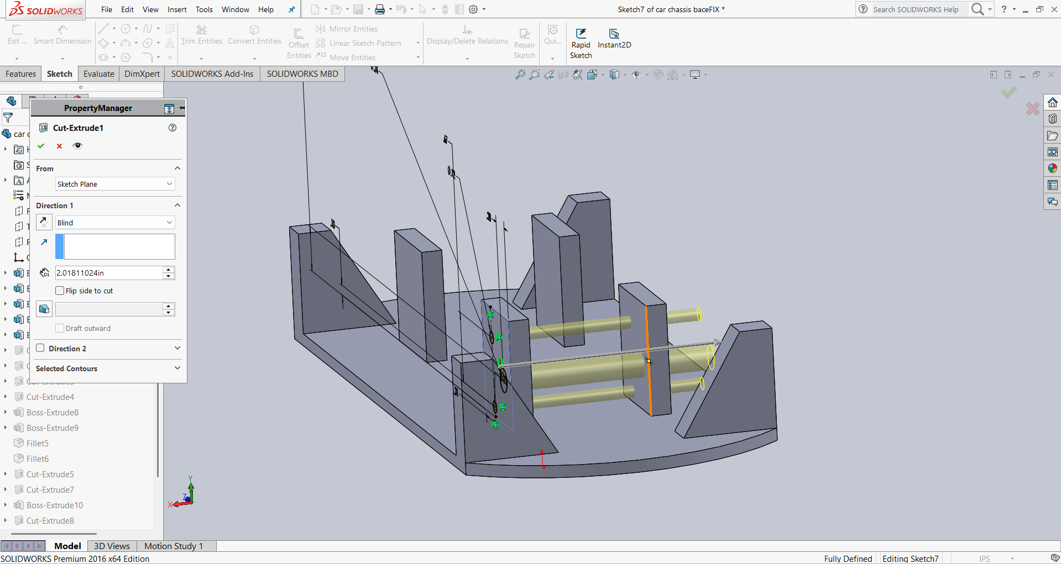Click Zoom to Fit icon in viewport
Image resolution: width=1061 pixels, height=564 pixels.
(520, 75)
